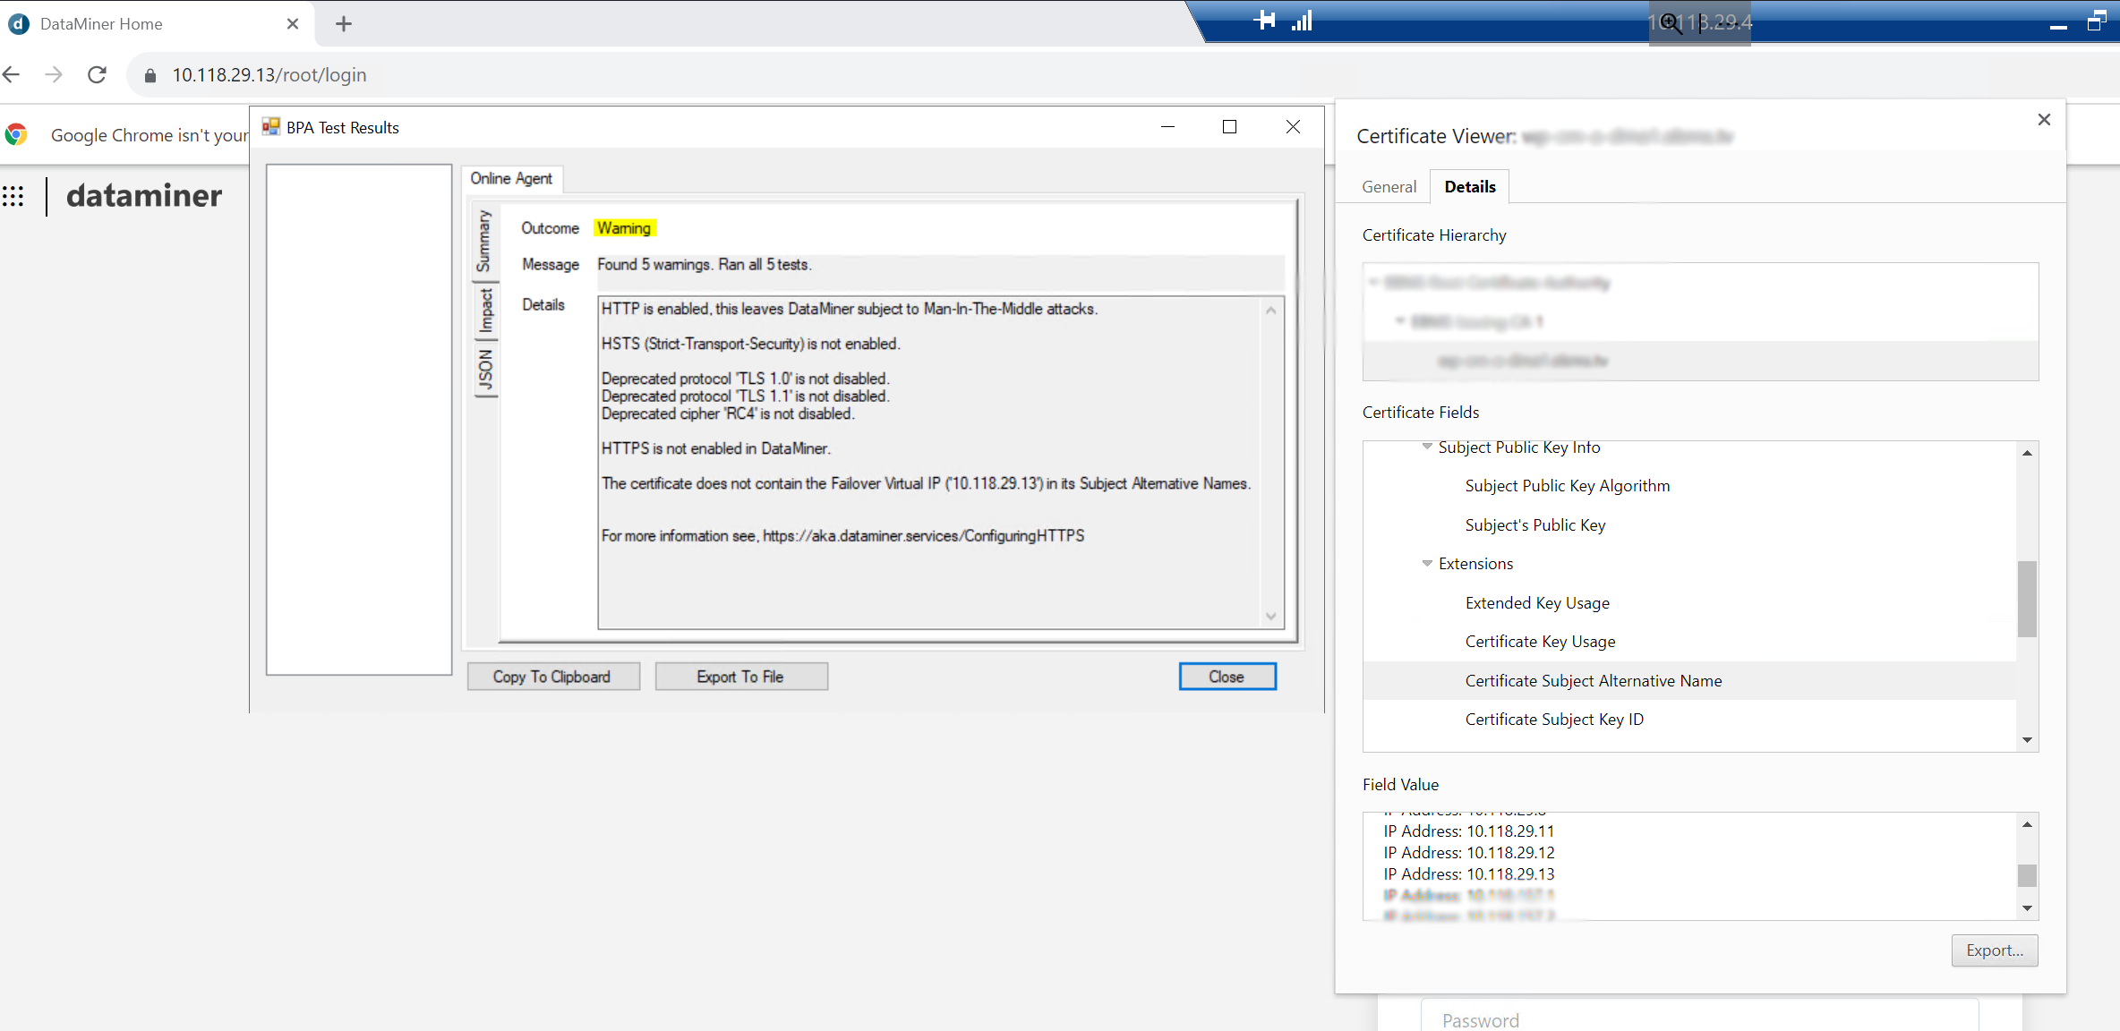Click Field Value scrollbar thumb
Image resolution: width=2120 pixels, height=1031 pixels.
point(2026,875)
